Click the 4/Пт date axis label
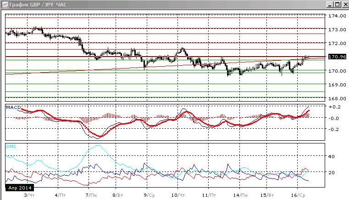This screenshot has height=200, width=349. point(60,195)
